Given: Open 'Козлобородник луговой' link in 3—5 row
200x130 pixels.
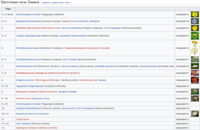Looking at the screenshot, I should coord(28,15).
